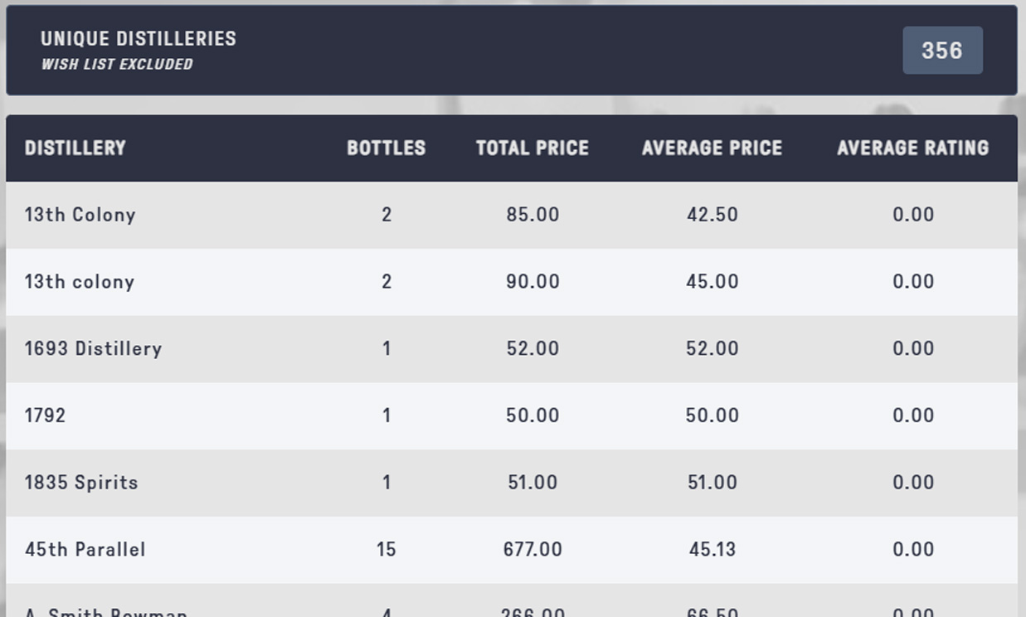Click the 90.00 total price cell

pyautogui.click(x=532, y=282)
